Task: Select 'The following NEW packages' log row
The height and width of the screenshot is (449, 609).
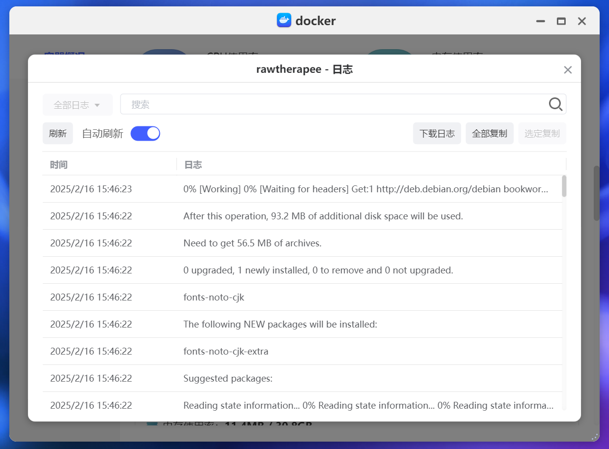Action: pos(302,324)
